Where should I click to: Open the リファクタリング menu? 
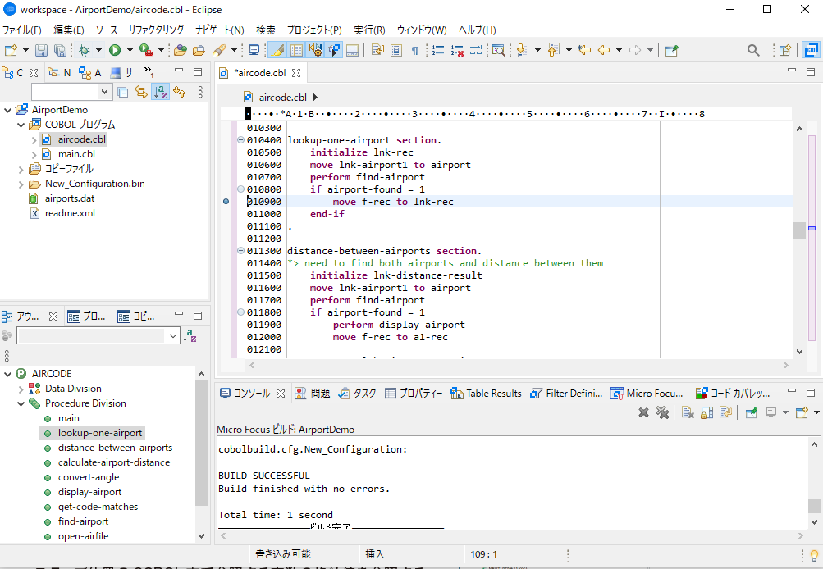(x=156, y=30)
